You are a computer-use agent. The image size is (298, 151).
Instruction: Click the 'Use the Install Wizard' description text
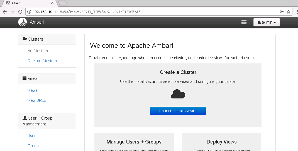point(178,81)
